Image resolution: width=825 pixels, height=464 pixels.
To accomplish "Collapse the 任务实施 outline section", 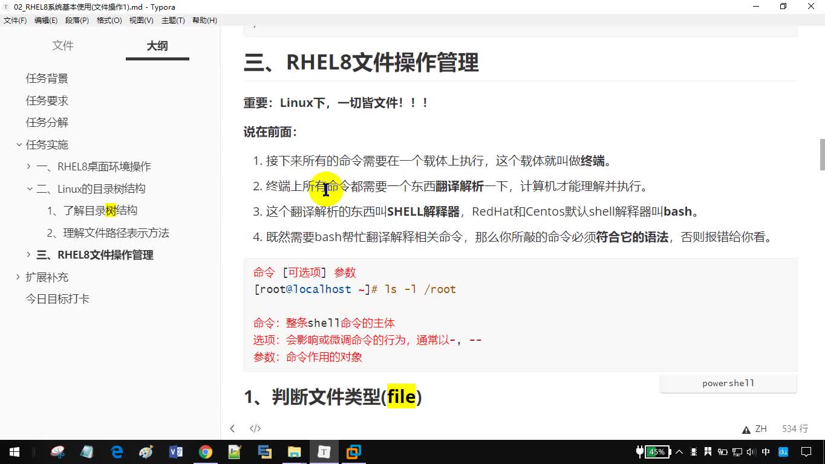I will coord(18,145).
